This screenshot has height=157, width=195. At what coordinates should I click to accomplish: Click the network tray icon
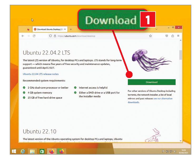point(171,151)
